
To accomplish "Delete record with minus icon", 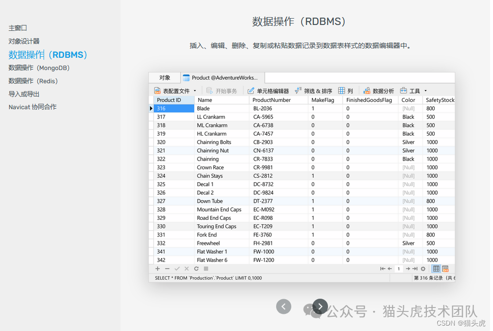I will point(167,269).
